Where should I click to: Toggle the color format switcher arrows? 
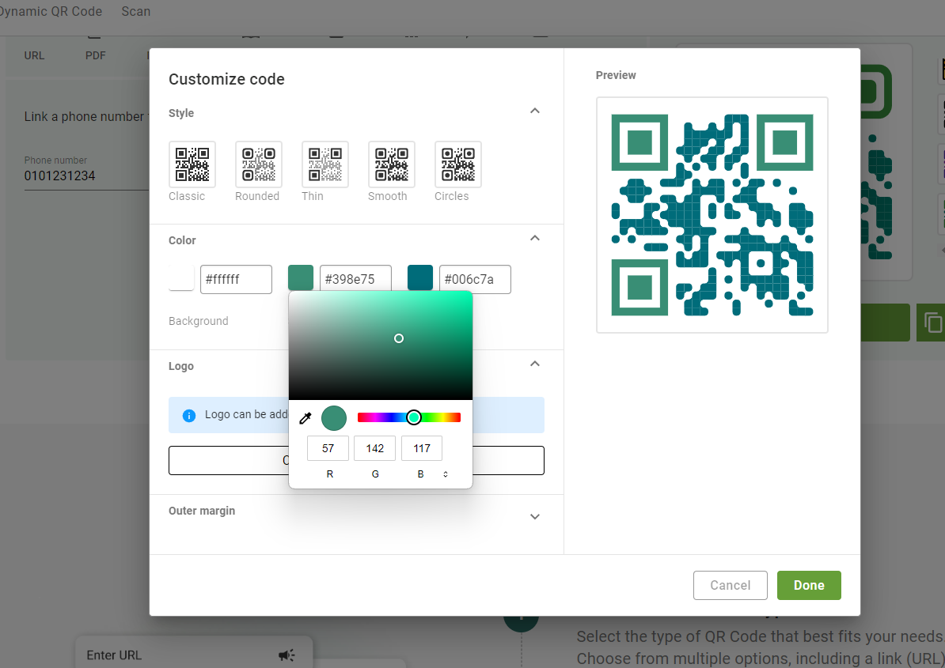click(x=446, y=474)
